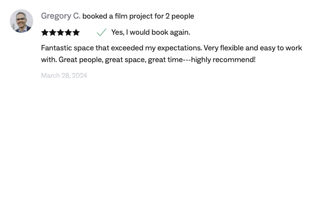The image size is (315, 198).
Task: Click the 'film project' booking text
Action: [134, 16]
